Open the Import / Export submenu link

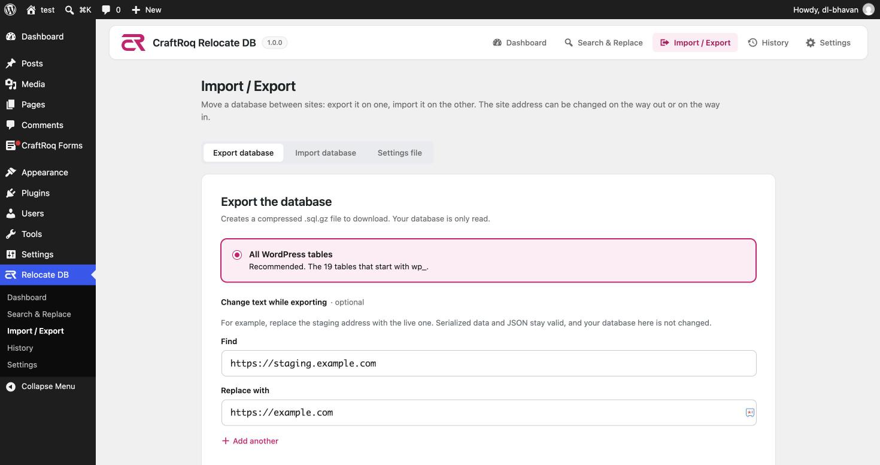tap(35, 331)
